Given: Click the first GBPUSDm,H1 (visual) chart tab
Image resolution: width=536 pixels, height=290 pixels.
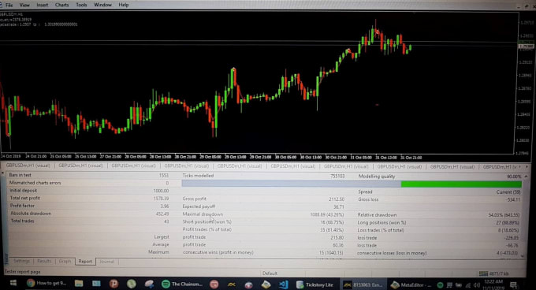Looking at the screenshot, I should 28,165.
